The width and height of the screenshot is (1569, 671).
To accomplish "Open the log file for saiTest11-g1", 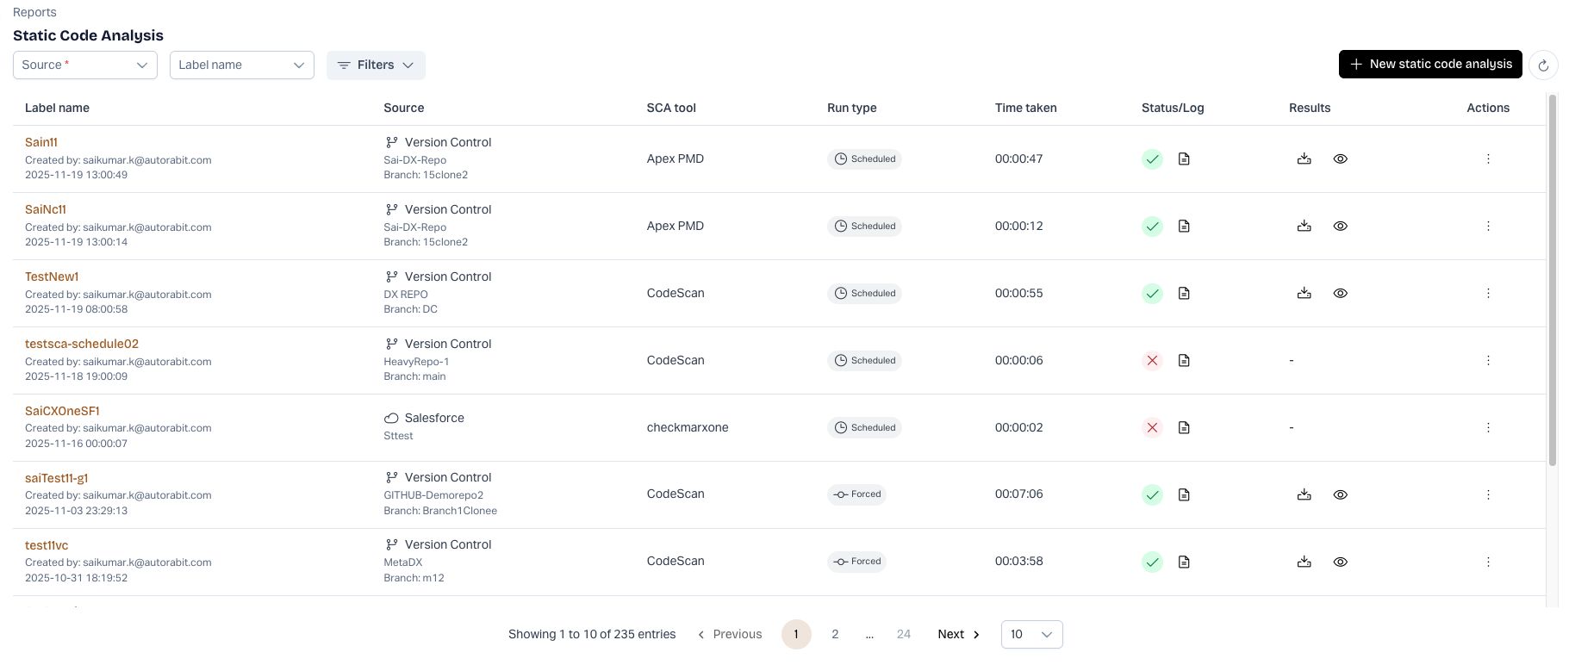I will pos(1184,495).
